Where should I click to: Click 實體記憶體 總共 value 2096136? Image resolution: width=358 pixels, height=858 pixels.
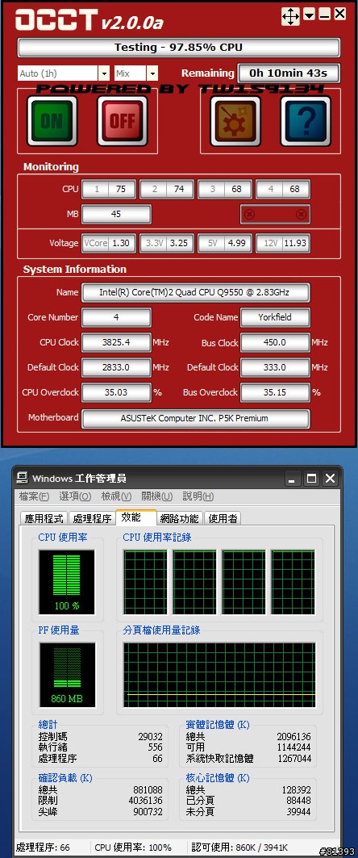pos(293,736)
